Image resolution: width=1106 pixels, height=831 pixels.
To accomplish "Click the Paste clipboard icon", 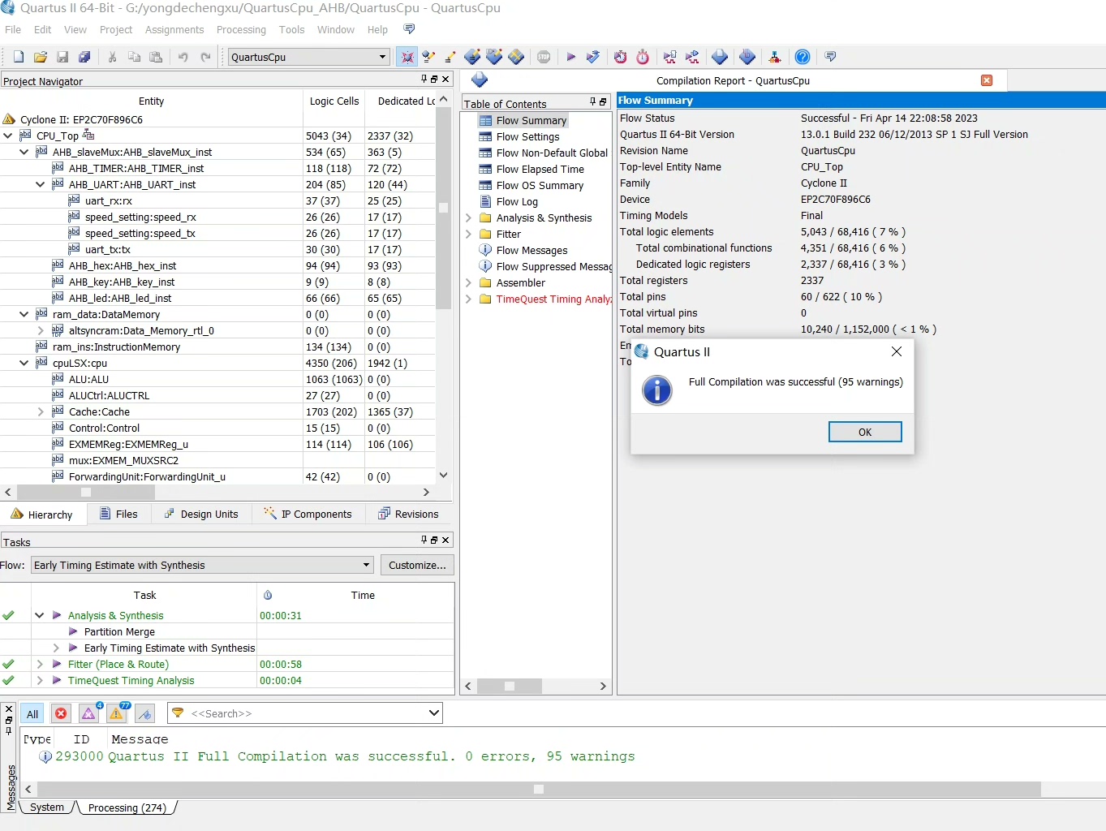I will pos(157,57).
